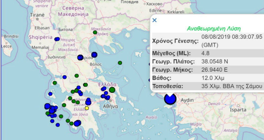Select the "Elbasan" map label
Viewport: 264px width, 140px height.
coord(42,28)
